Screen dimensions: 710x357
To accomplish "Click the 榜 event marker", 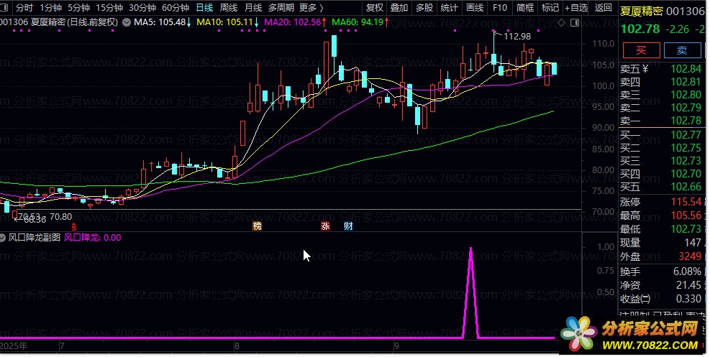I will 257,226.
